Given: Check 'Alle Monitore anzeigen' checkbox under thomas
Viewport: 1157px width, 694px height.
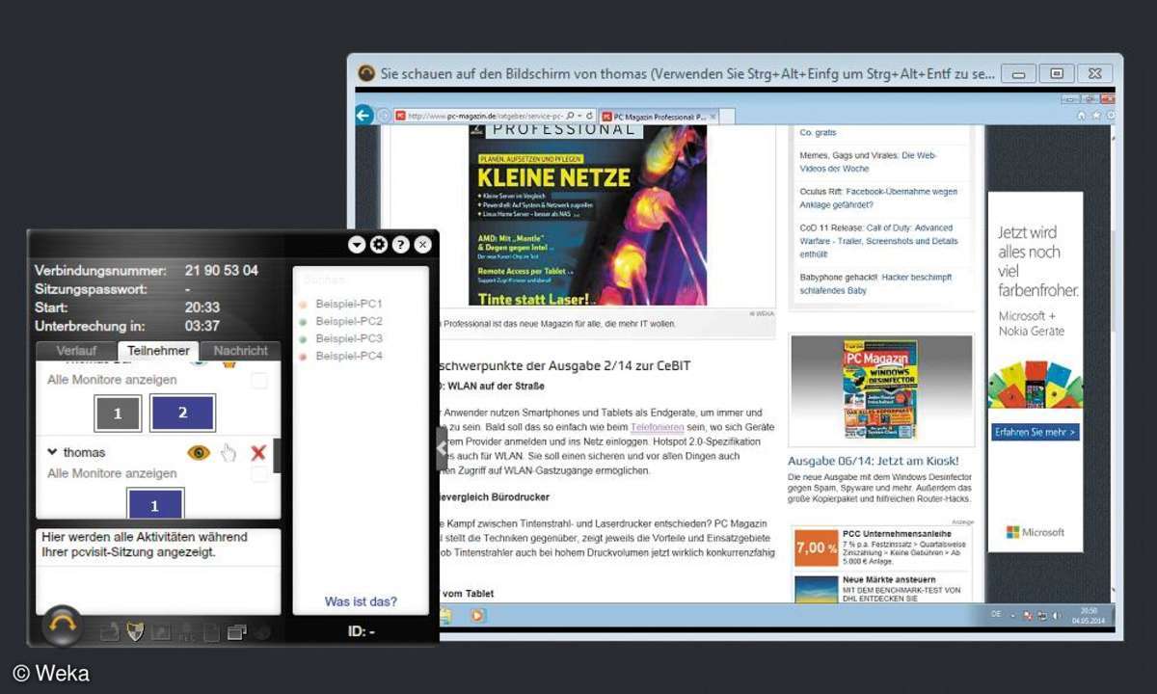Looking at the screenshot, I should [x=258, y=474].
